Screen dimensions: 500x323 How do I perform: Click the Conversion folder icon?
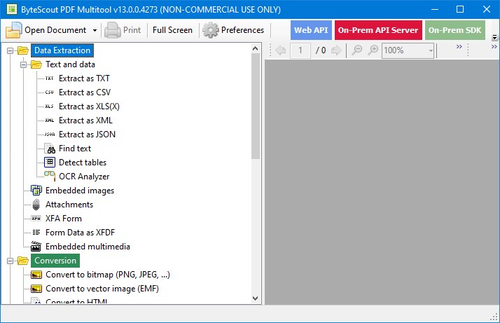23,261
